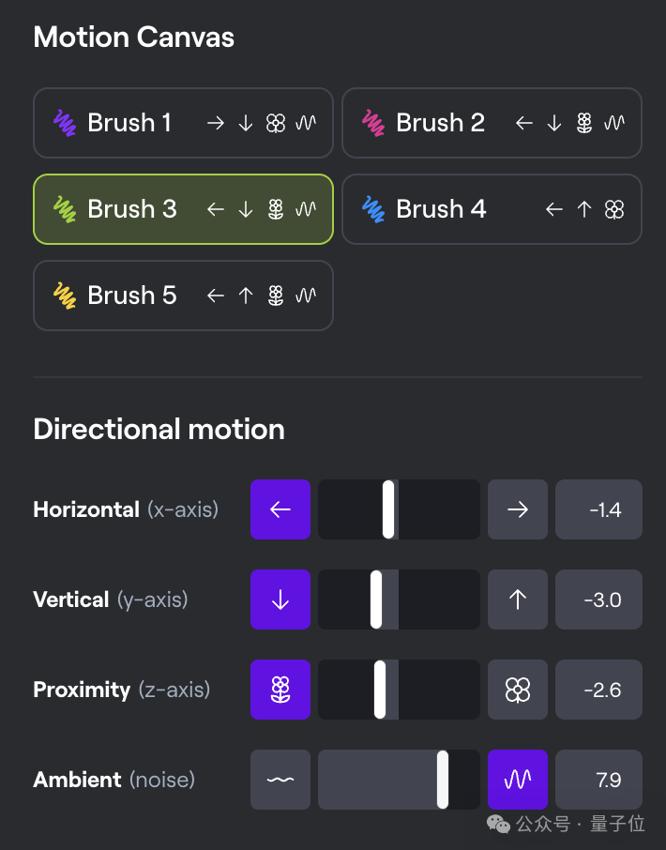The height and width of the screenshot is (850, 666).
Task: Click the Vertical value field showing -3.0
Action: click(x=598, y=599)
